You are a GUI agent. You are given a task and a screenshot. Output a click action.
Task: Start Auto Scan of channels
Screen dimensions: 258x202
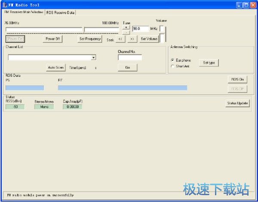coord(56,67)
